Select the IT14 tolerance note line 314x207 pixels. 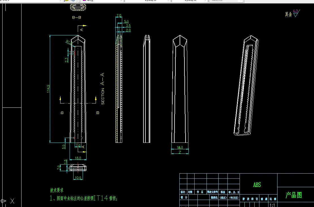click(83, 198)
